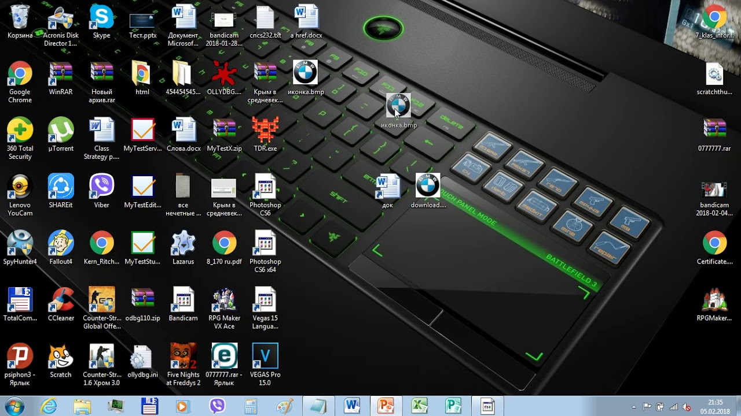Open Internet Explorer from the taskbar
Screen dimensions: 741x416
click(49, 406)
